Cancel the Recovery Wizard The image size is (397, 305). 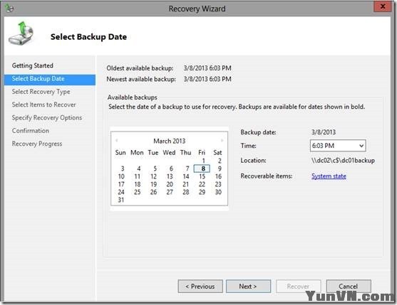click(349, 286)
